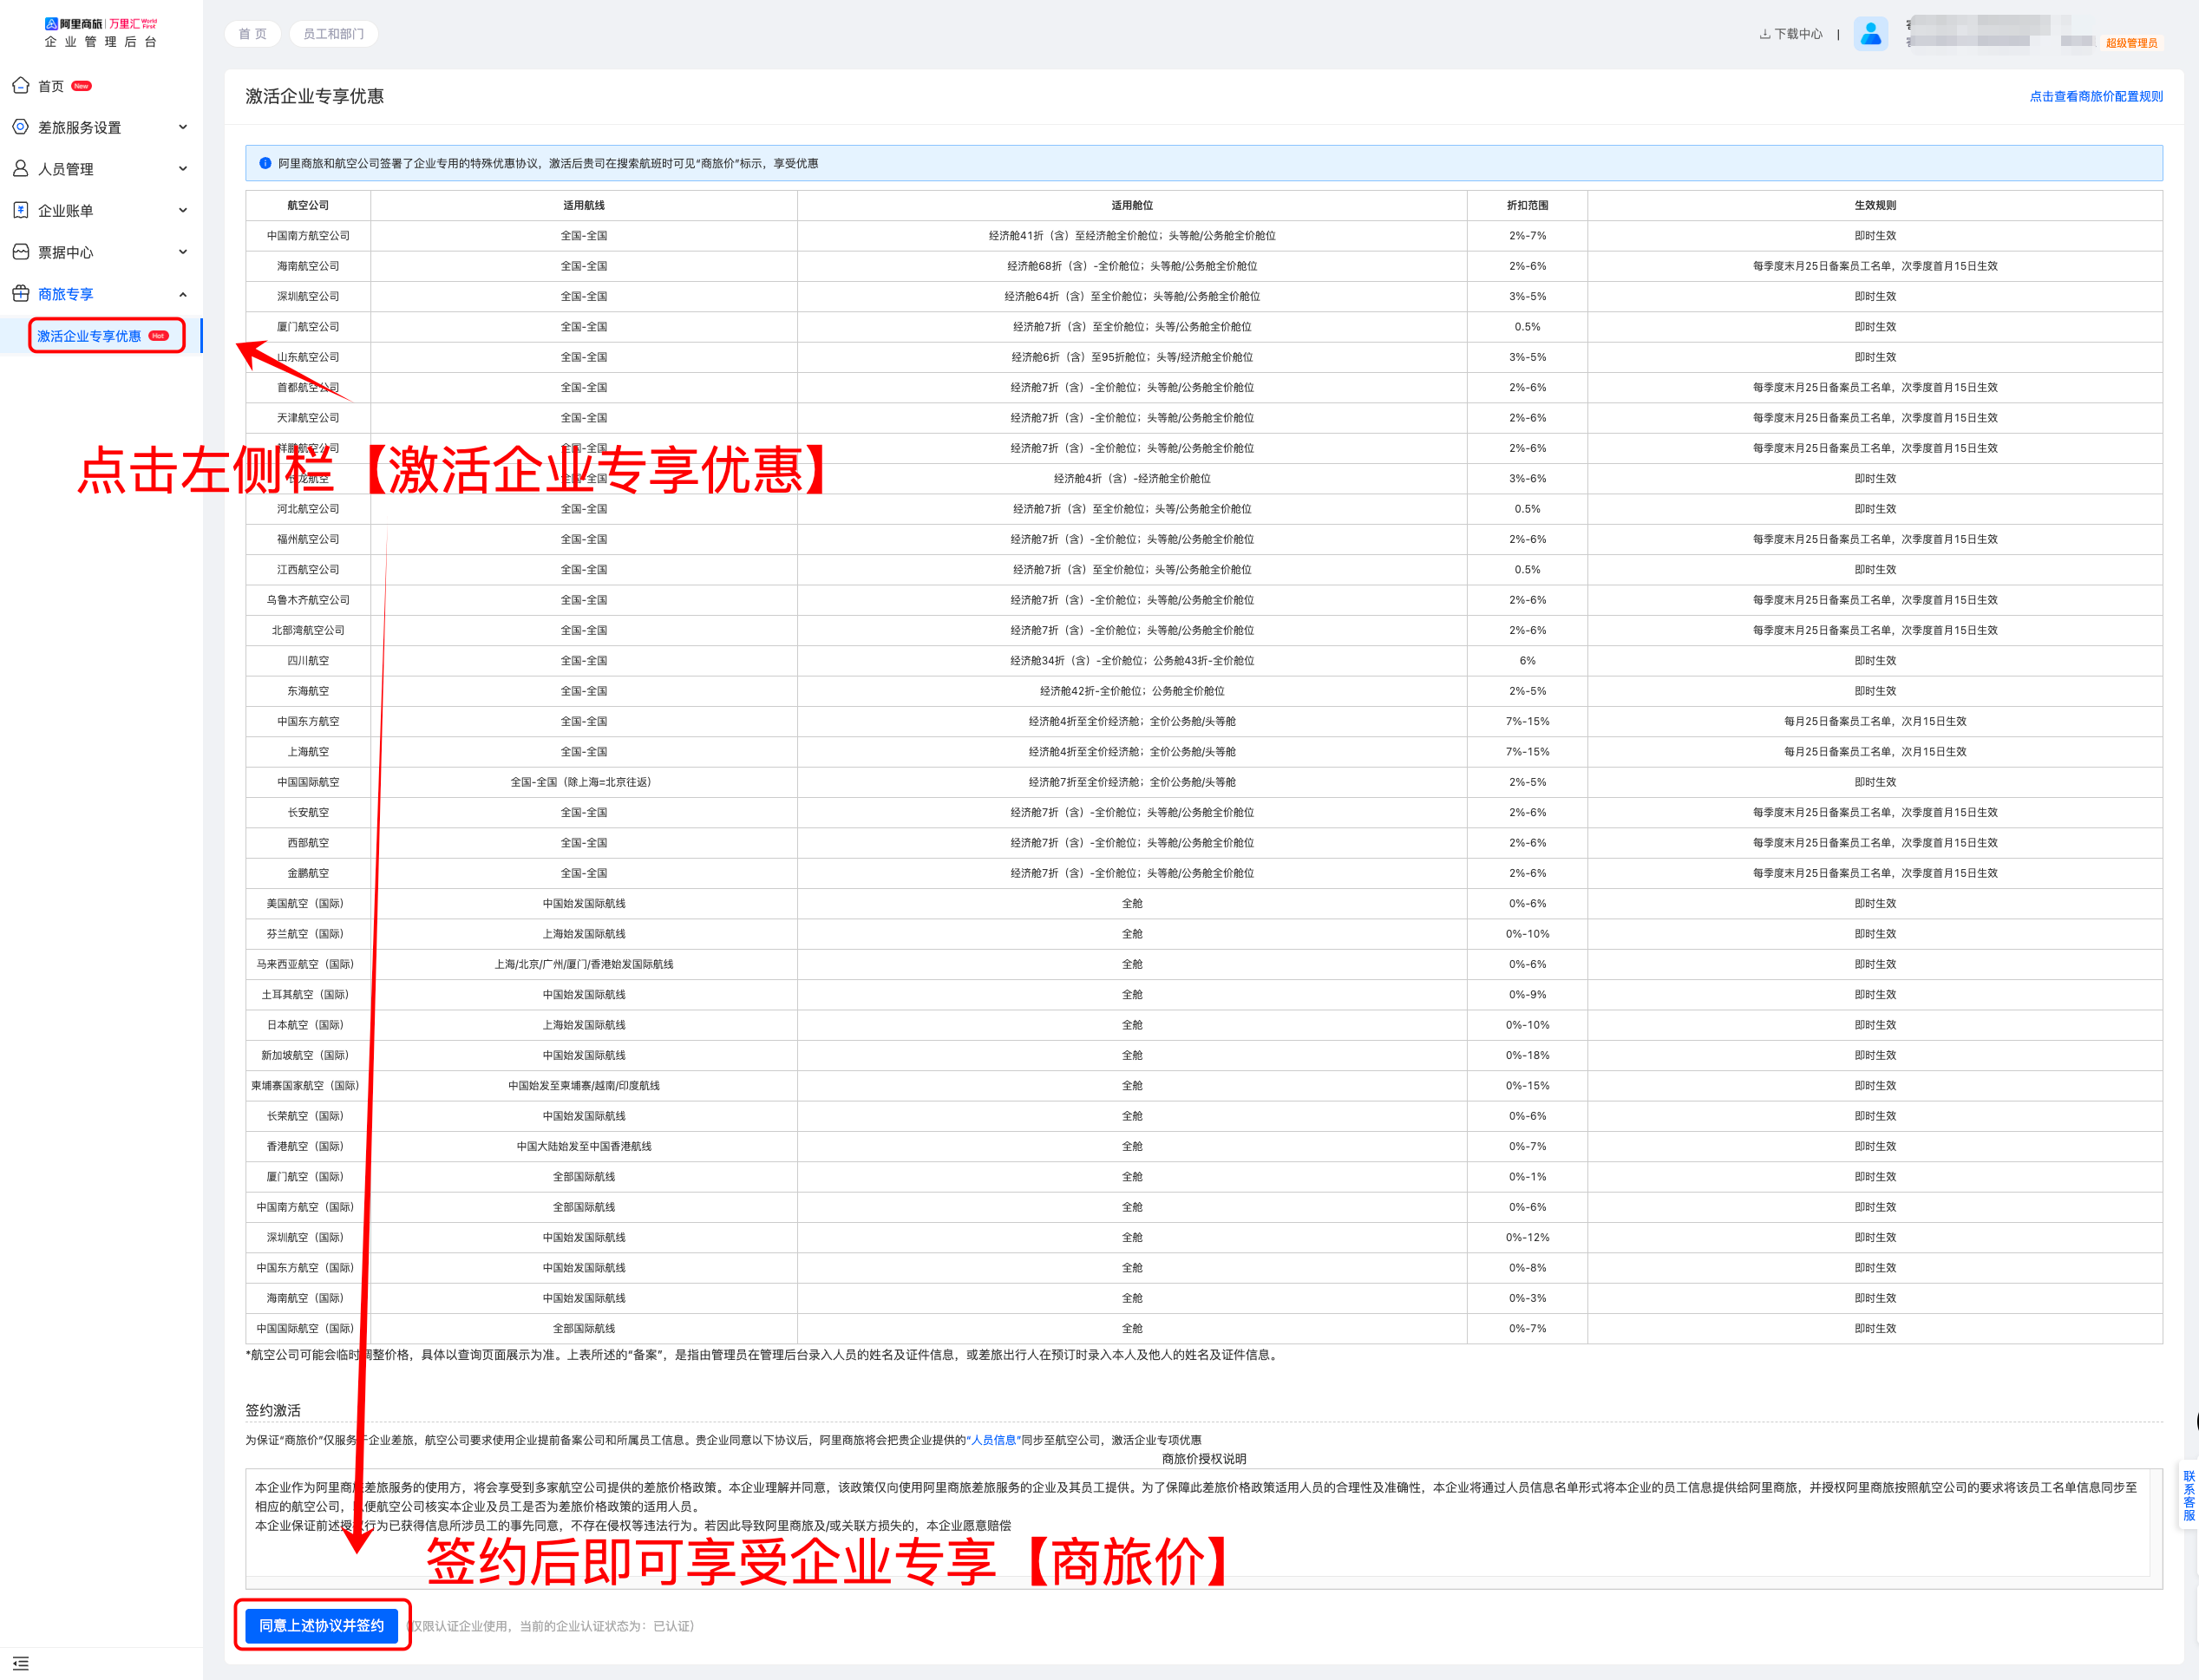Click 上海/北京/广州/厦门/香港始发国际航线 cell

[584, 964]
